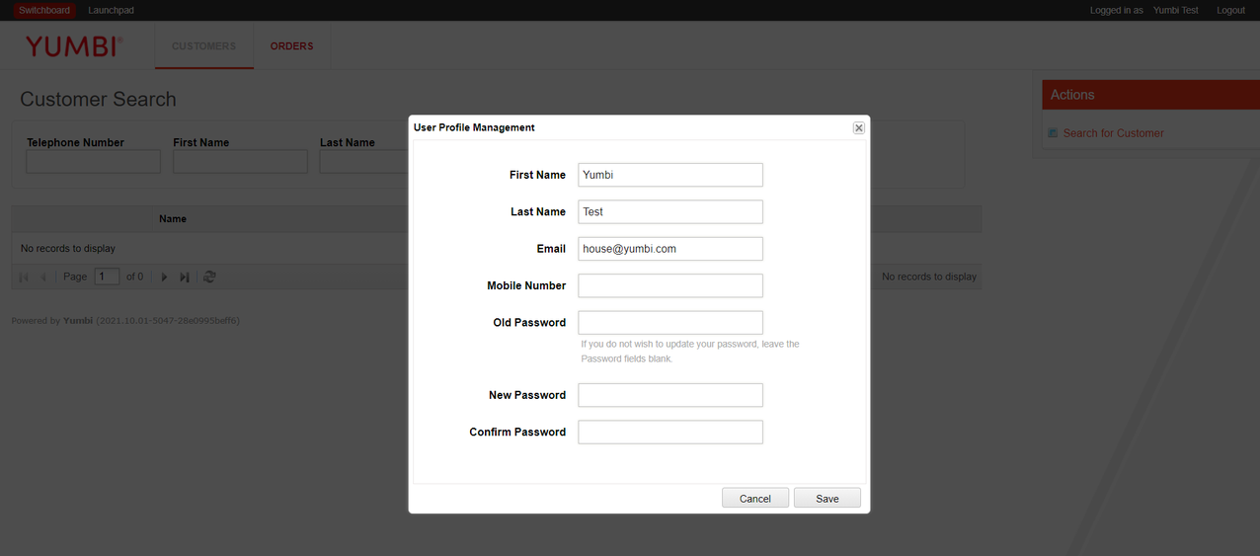Screen dimensions: 1260x556
Task: Click the Search for Customer icon
Action: [x=1053, y=133]
